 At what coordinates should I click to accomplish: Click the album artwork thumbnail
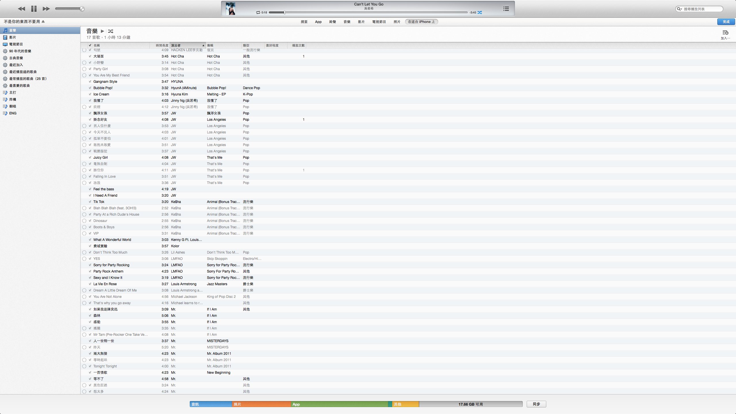230,9
